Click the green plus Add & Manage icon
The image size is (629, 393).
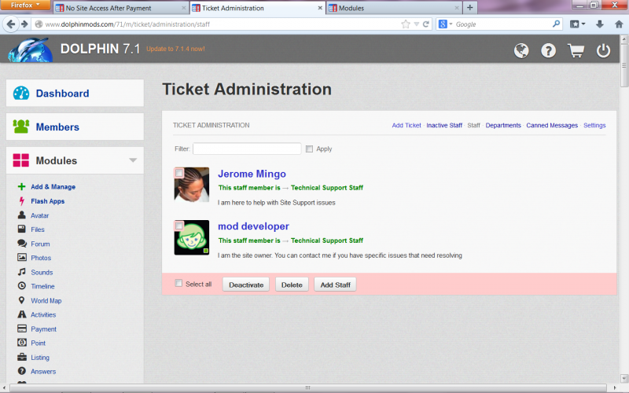tap(22, 186)
